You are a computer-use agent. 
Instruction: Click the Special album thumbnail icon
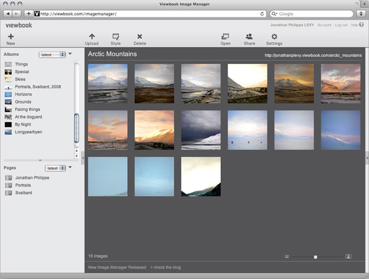coord(8,72)
